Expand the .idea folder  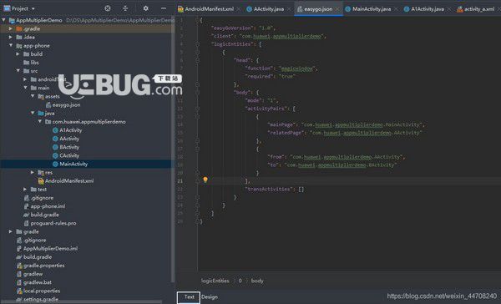click(x=11, y=37)
